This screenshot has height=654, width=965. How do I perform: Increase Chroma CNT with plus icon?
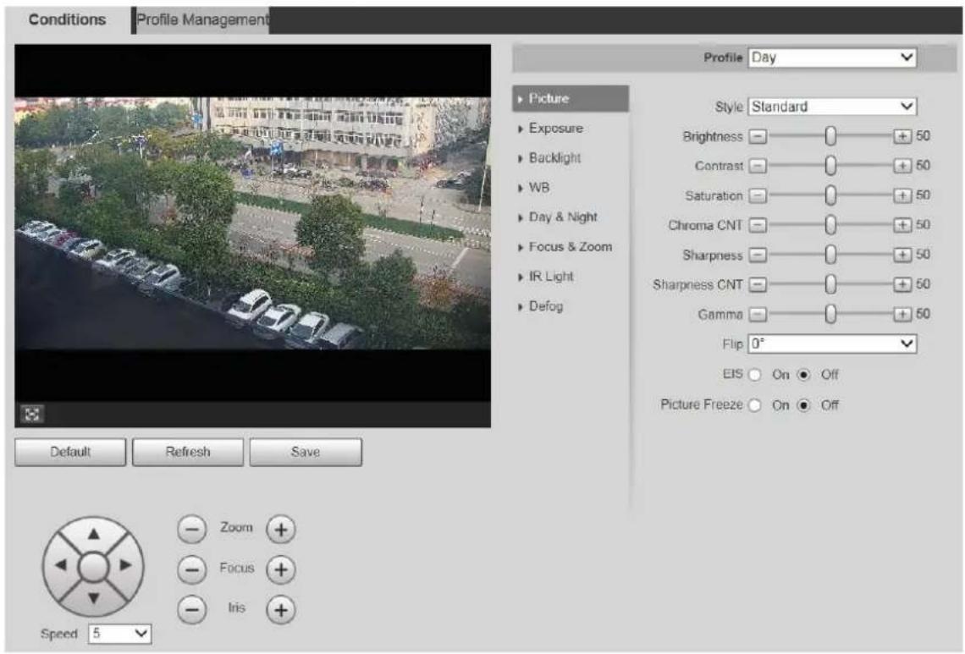(902, 225)
